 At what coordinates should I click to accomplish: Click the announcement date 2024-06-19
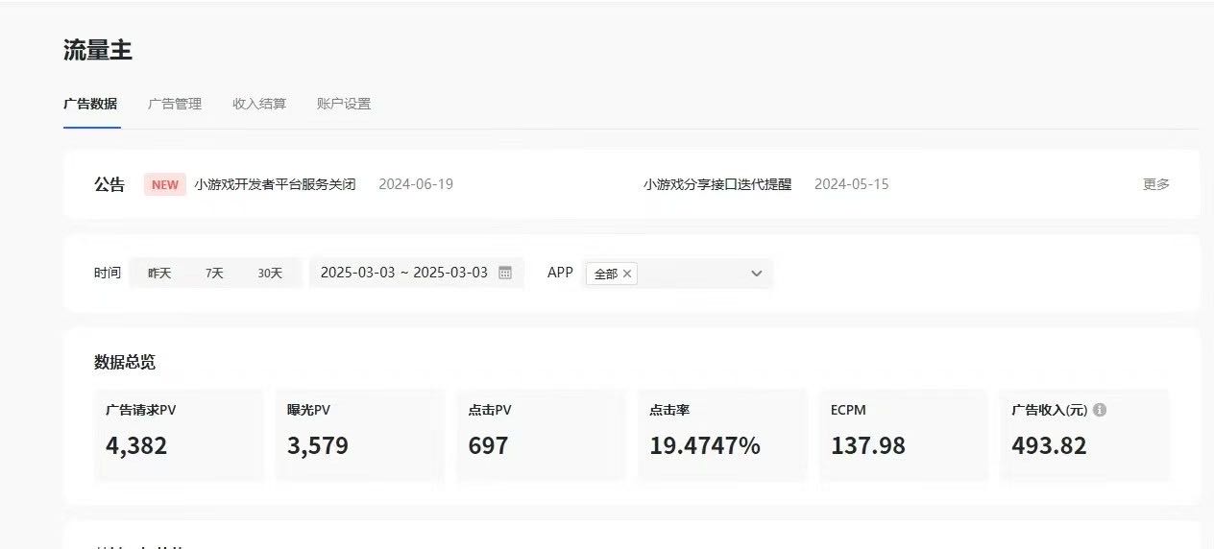tap(416, 184)
